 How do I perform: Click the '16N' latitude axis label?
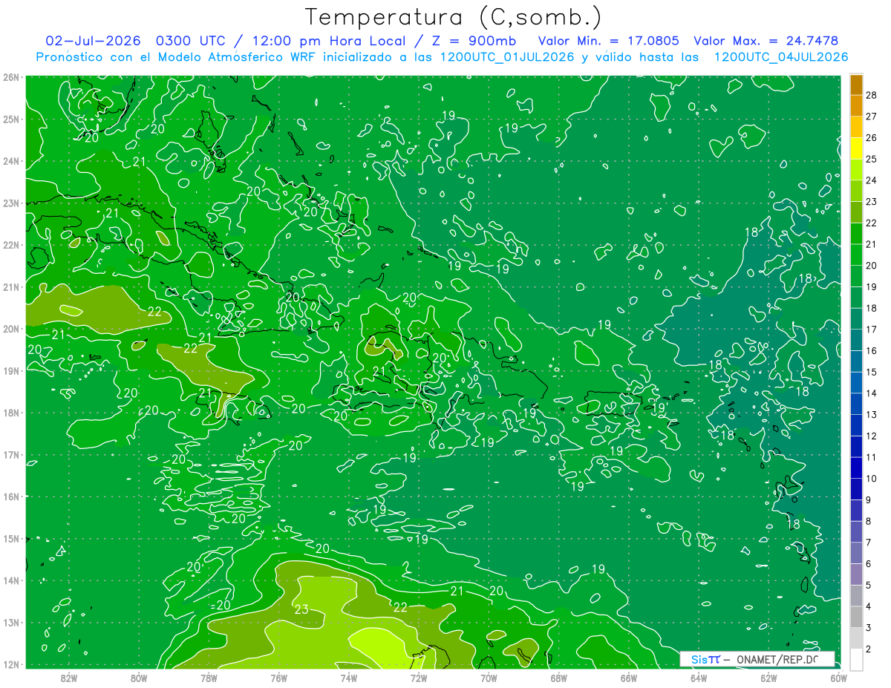point(11,497)
